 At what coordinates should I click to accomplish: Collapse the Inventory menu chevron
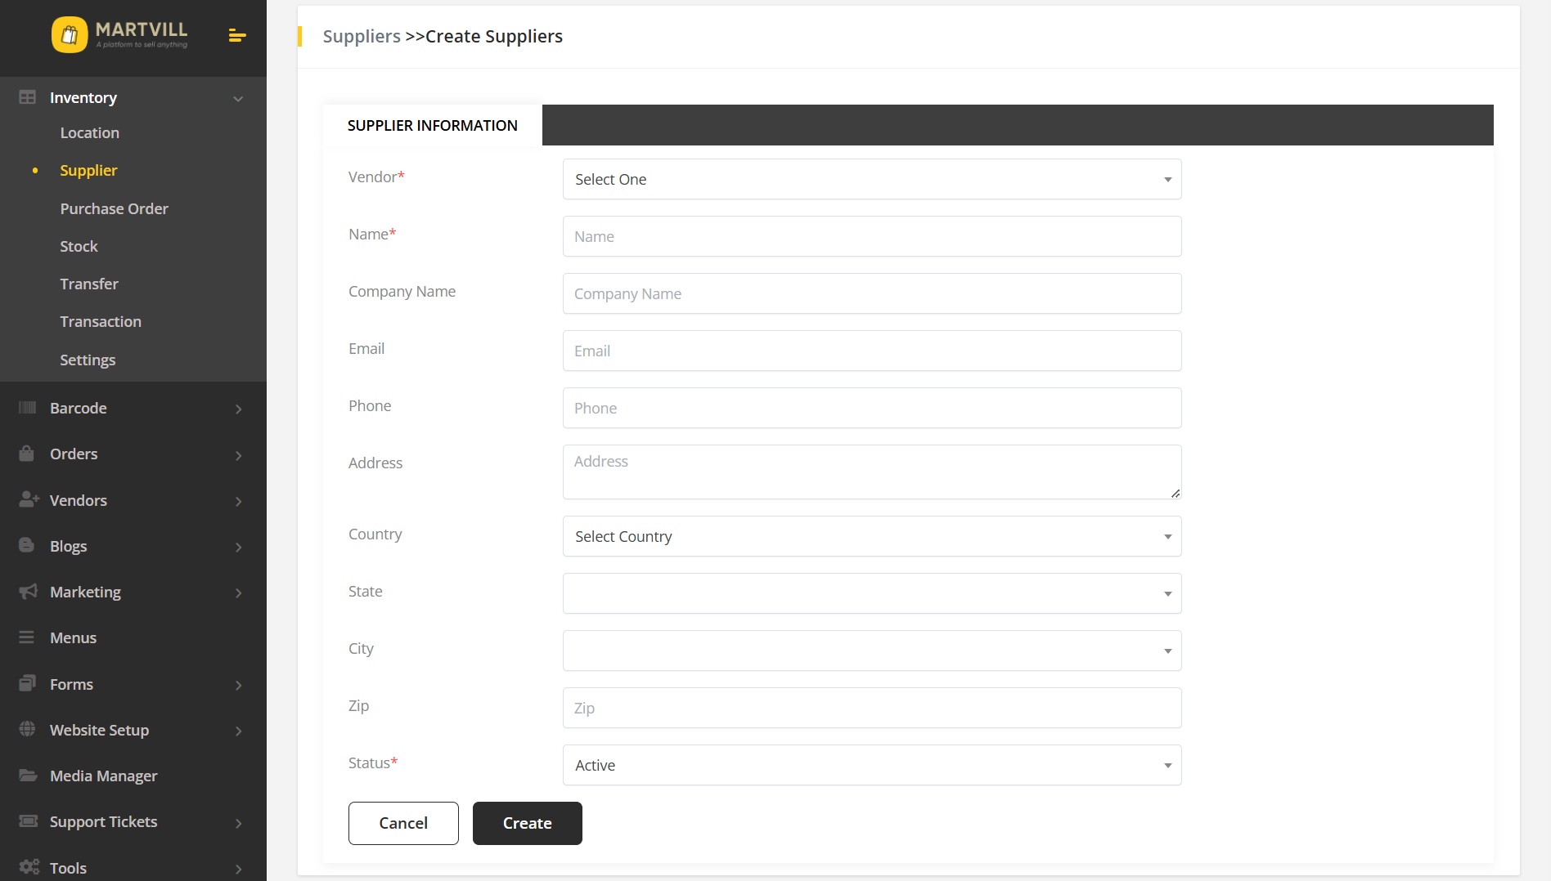pyautogui.click(x=238, y=97)
